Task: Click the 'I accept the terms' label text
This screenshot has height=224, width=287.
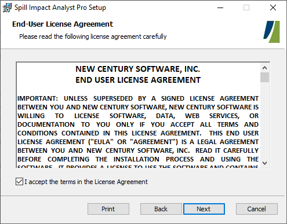Action: click(x=86, y=182)
